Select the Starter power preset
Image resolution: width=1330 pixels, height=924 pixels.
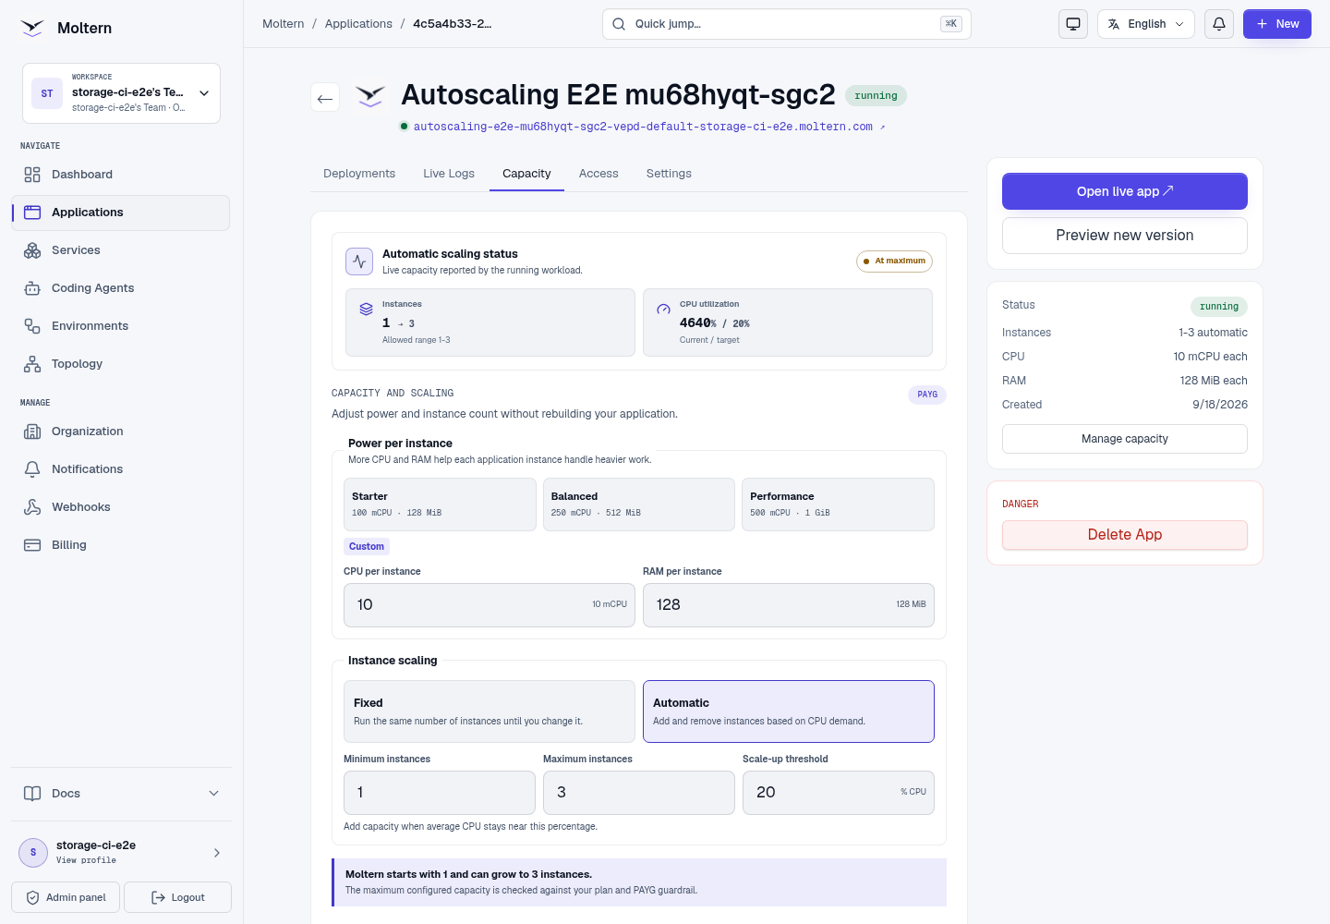pyautogui.click(x=440, y=505)
